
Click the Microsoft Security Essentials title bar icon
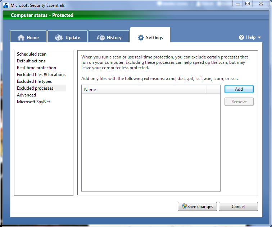point(6,5)
